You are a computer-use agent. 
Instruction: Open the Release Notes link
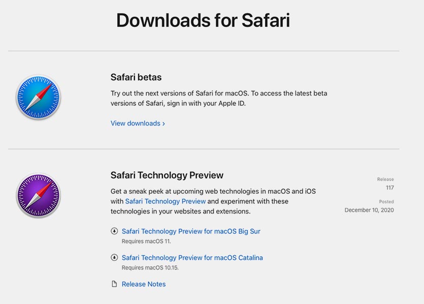[x=144, y=284]
